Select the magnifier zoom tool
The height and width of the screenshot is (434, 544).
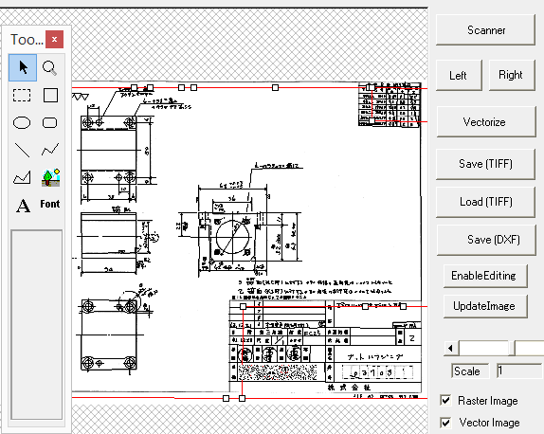tap(50, 67)
